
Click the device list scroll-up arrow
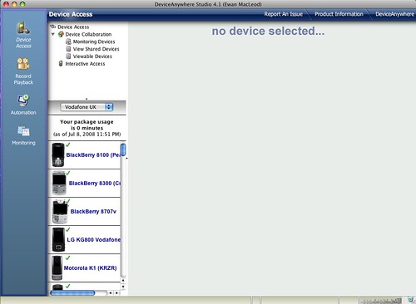[123, 281]
